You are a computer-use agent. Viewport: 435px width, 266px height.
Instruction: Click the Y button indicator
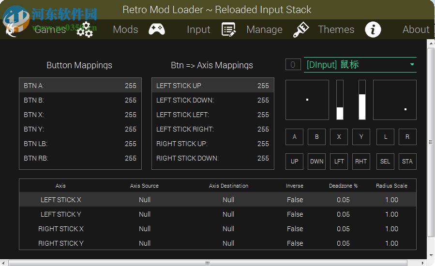[x=361, y=137]
